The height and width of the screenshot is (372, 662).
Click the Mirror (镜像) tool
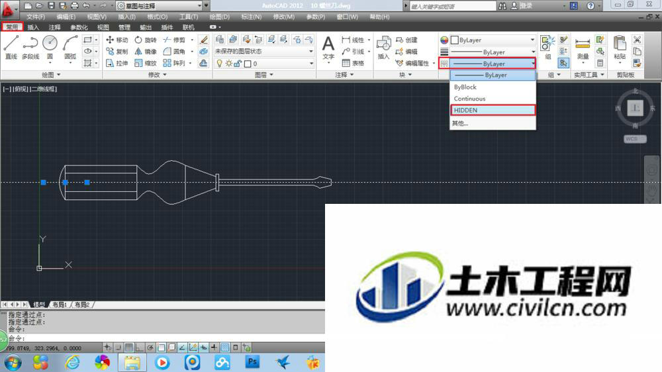pyautogui.click(x=146, y=52)
